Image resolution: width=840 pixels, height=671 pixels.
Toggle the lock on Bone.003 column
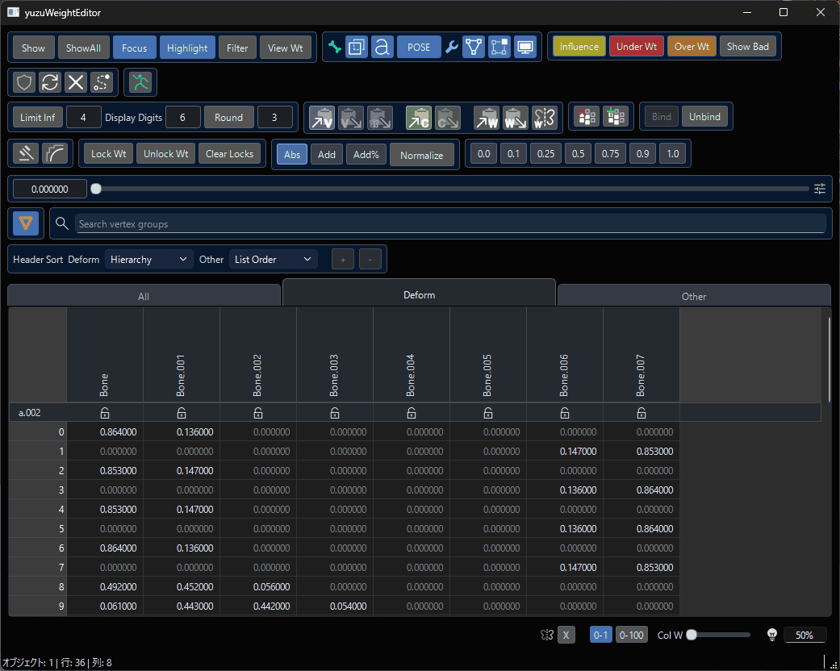click(x=335, y=413)
